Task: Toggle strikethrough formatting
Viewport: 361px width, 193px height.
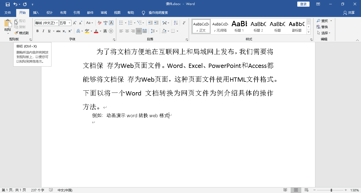Action: pos(58,31)
